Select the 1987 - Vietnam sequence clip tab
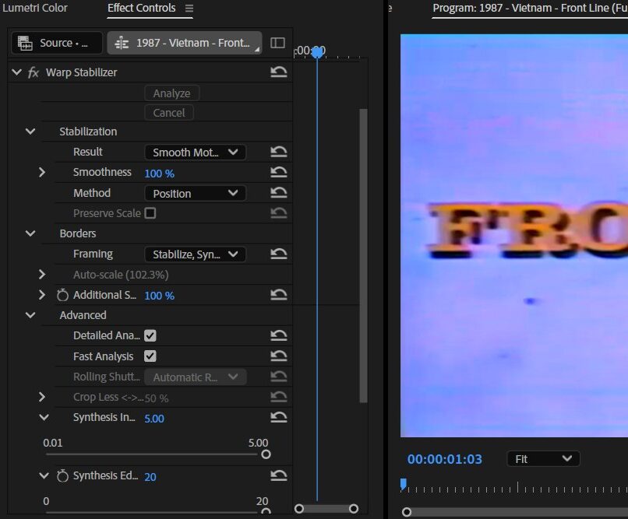The width and height of the screenshot is (628, 519). point(185,43)
